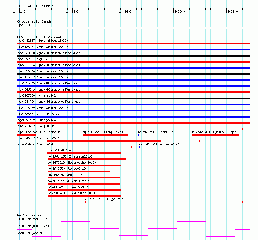This screenshot has height=240, width=258.
Task: Click the RefSeq Genes track heading
Action: coord(29,215)
